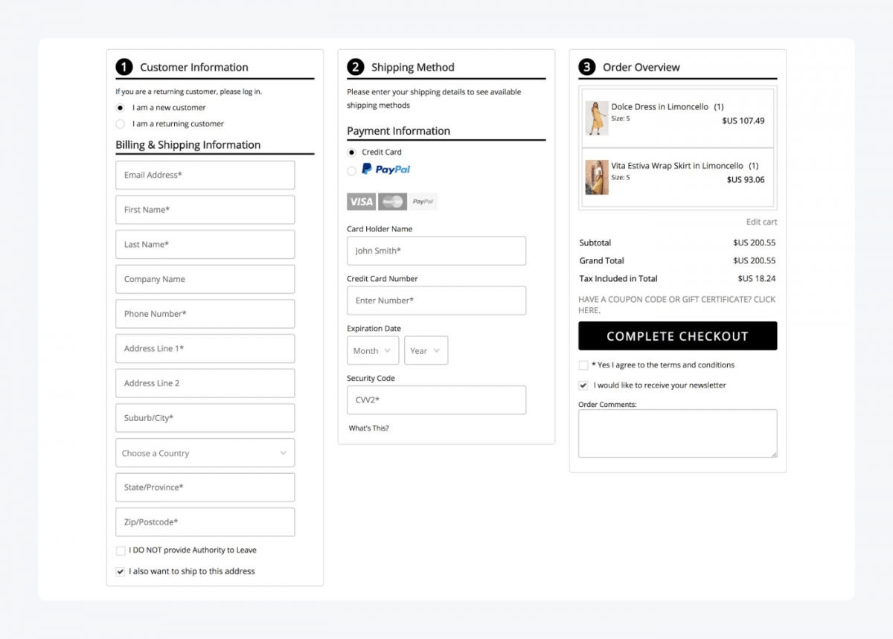
Task: Click the Dolce Dress product thumbnail
Action: coord(597,118)
